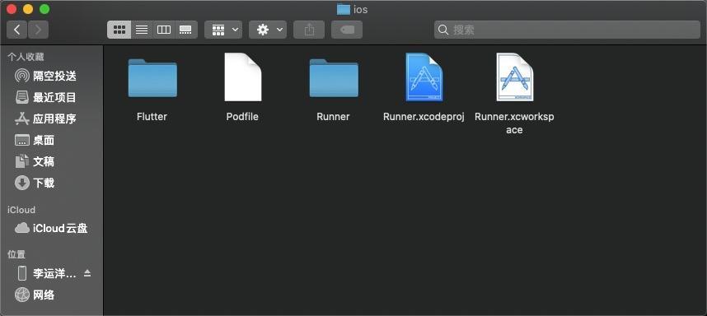Click the Runner.xcodeproj name label

424,117
